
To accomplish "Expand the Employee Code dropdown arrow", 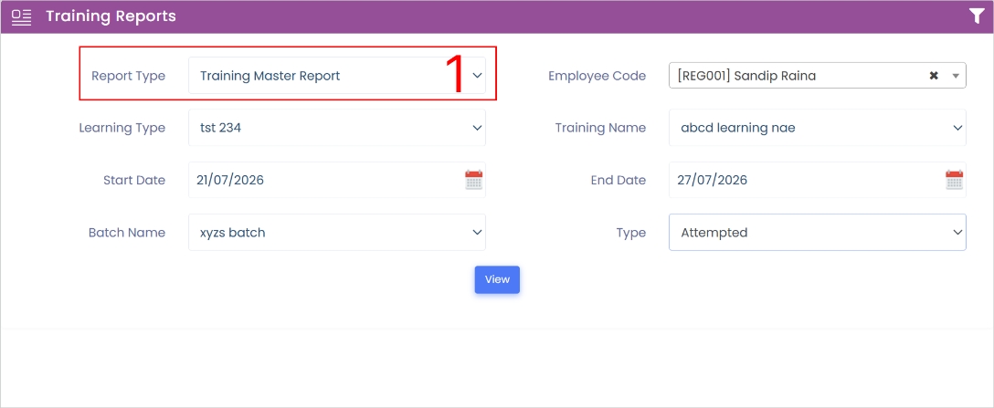I will tap(956, 76).
